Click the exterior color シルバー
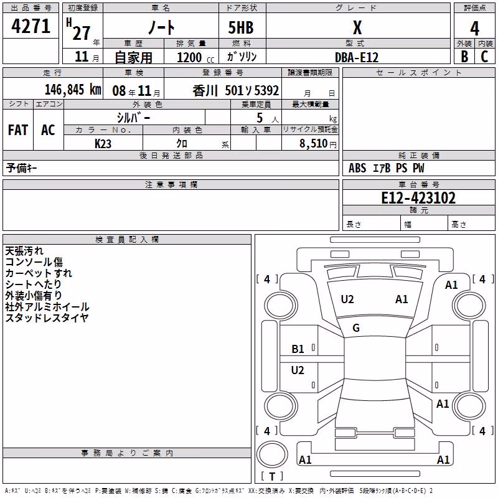The width and height of the screenshot is (498, 498). [133, 118]
